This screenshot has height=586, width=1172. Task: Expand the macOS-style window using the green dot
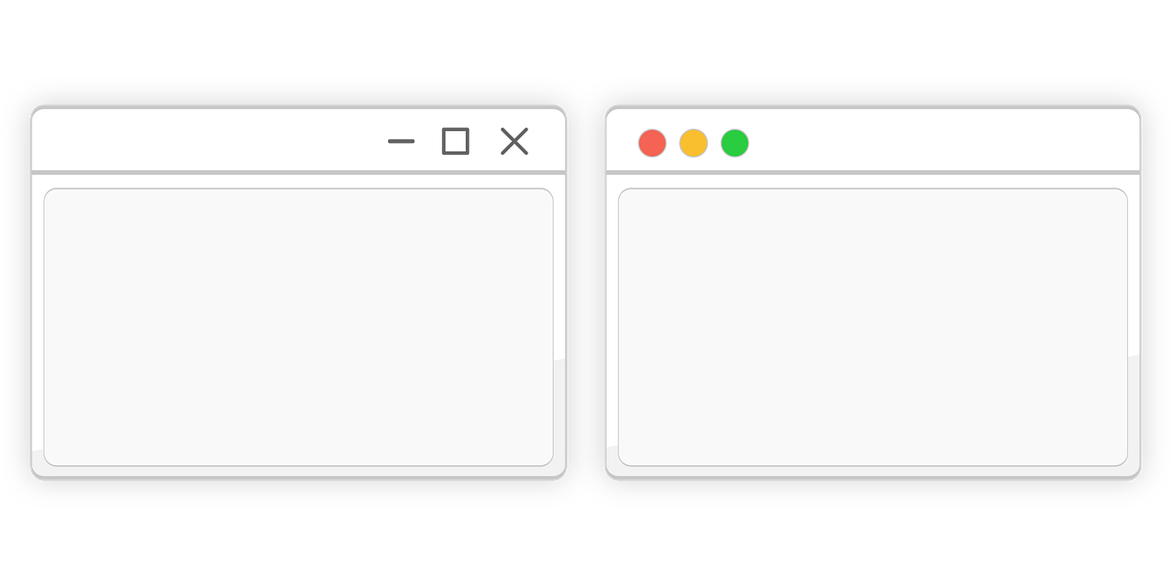[x=734, y=143]
